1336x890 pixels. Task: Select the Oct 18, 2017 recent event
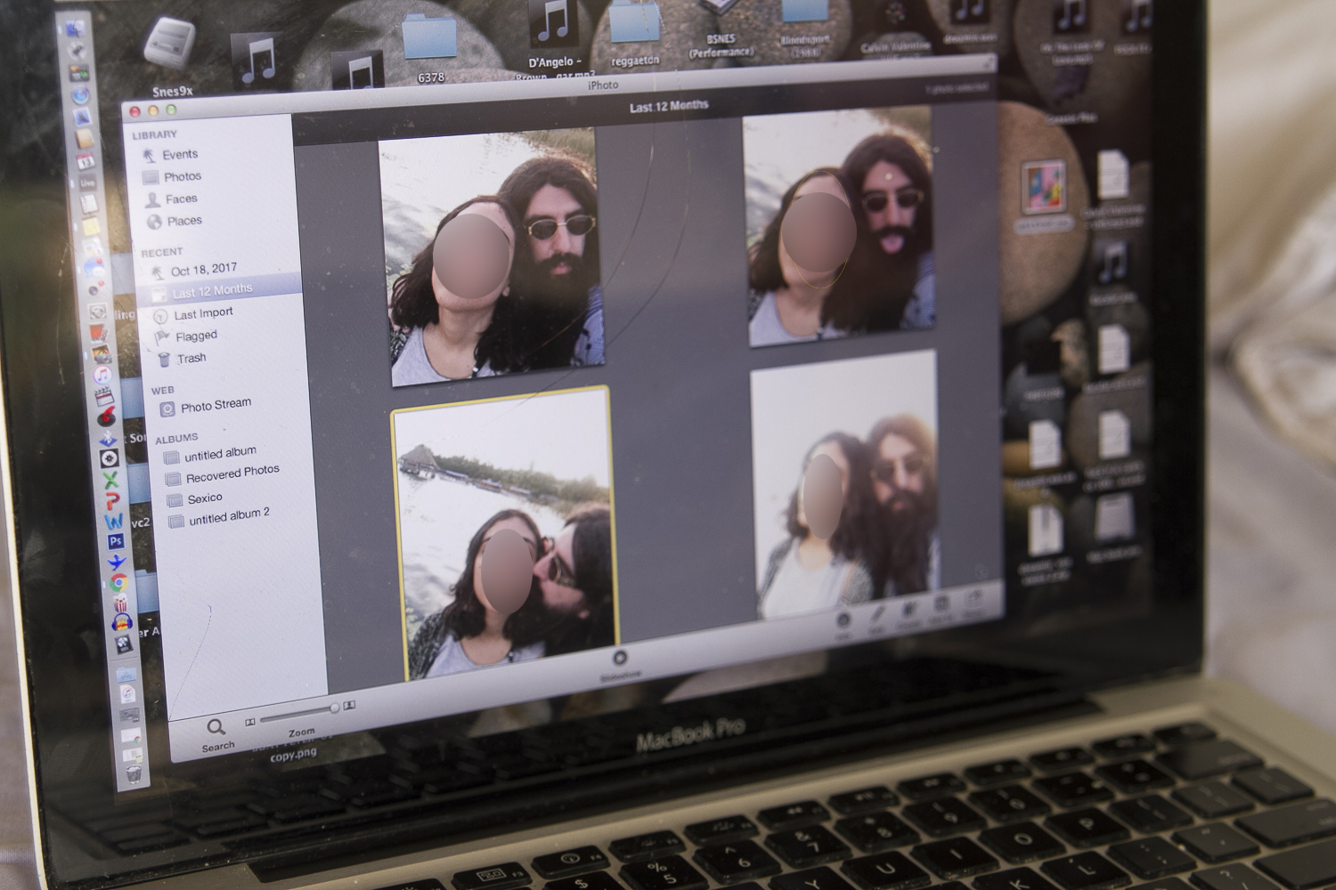pos(194,269)
